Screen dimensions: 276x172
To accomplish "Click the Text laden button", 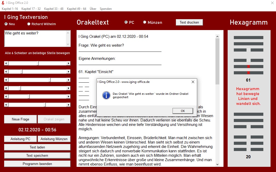I will [37, 147].
